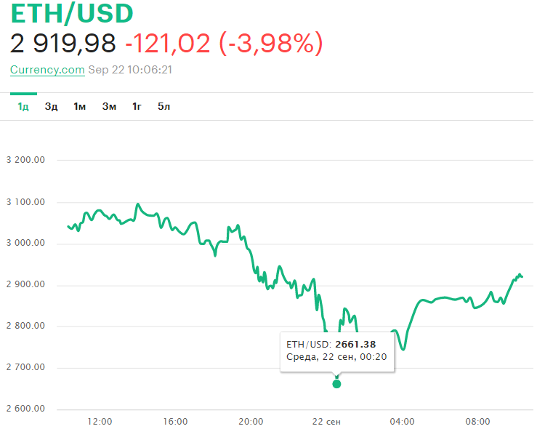Click the ETH/USD pair heading
Viewport: 545px width, 437px height.
(x=72, y=15)
